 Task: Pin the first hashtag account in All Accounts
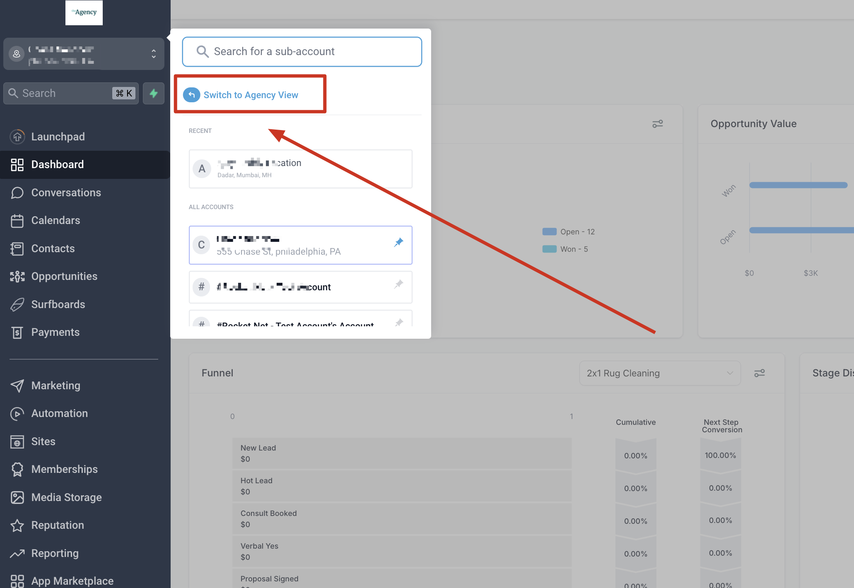pyautogui.click(x=398, y=284)
